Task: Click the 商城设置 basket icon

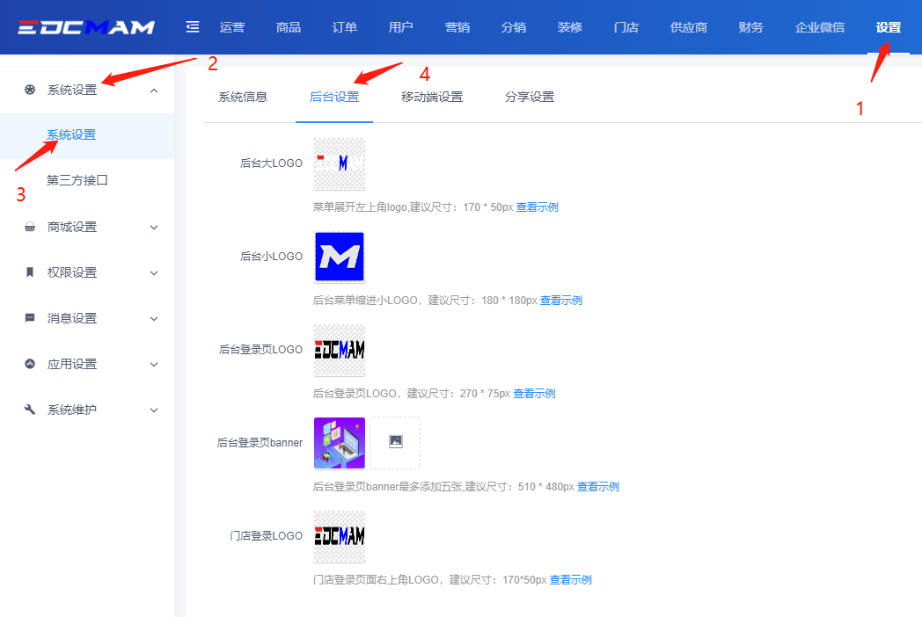Action: [30, 227]
